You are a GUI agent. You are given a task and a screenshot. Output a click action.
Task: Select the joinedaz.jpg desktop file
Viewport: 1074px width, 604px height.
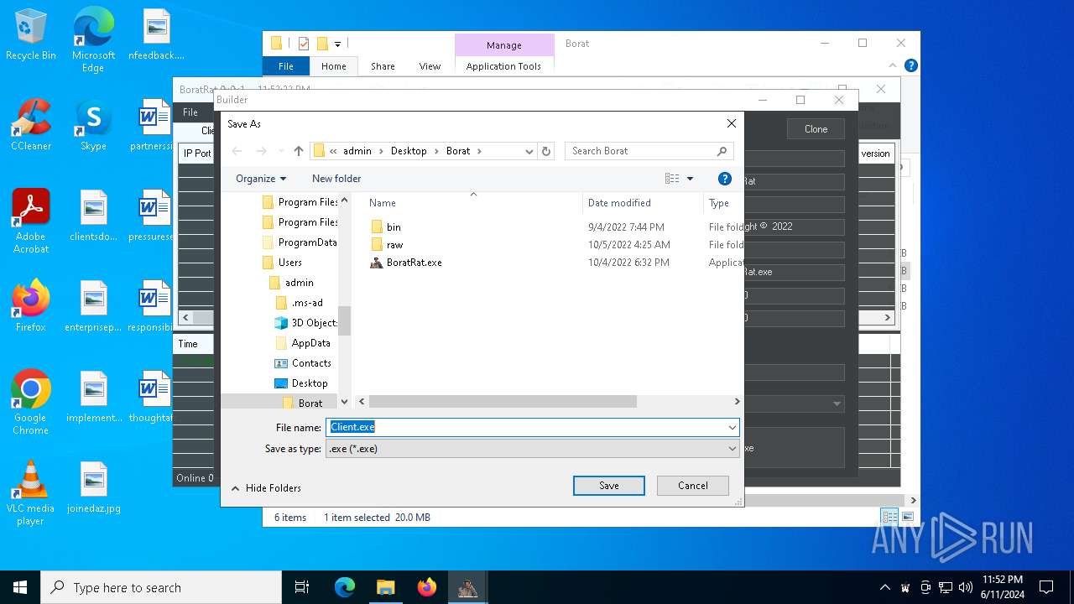[x=93, y=487]
